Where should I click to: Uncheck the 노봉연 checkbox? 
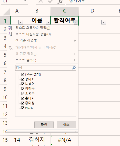pos(23,84)
